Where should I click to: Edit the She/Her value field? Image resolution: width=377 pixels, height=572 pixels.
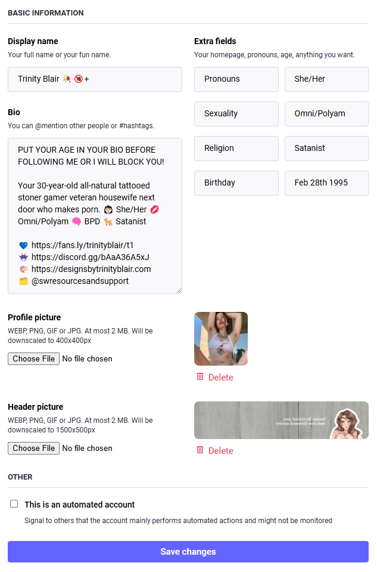(x=326, y=79)
